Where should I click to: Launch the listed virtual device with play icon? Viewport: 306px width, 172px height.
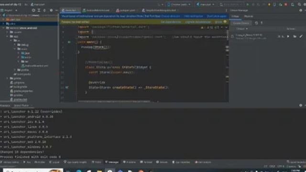pyautogui.click(x=288, y=36)
